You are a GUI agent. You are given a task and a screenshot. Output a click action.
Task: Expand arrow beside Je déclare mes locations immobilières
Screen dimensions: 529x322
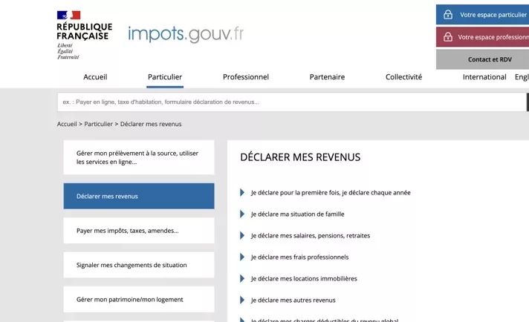click(242, 278)
